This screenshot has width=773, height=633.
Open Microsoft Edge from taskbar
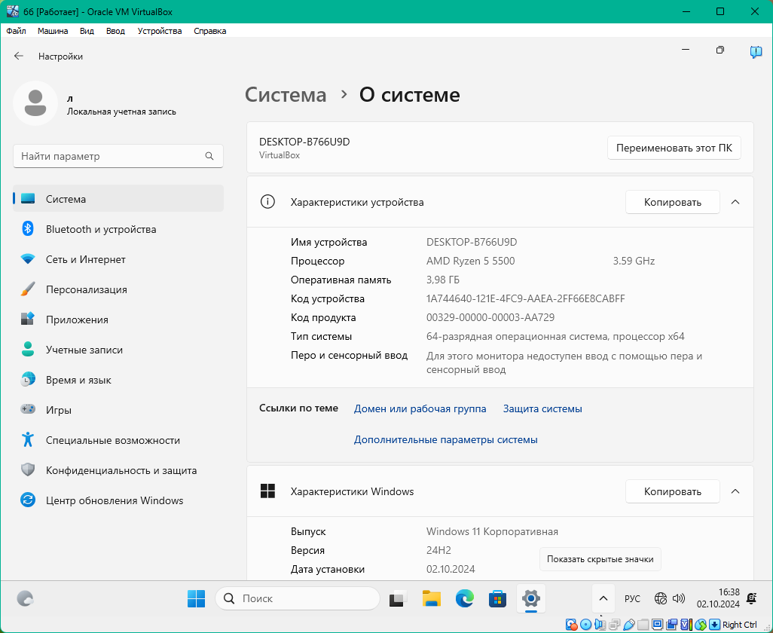(465, 598)
